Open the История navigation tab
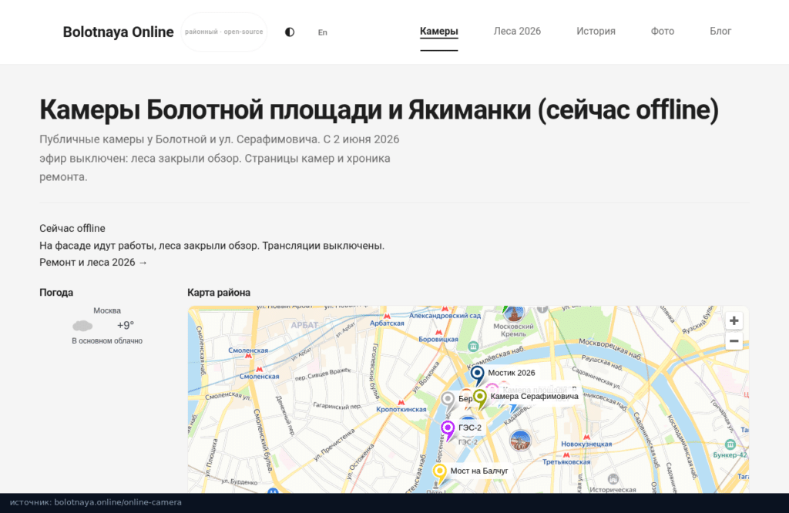 click(596, 31)
